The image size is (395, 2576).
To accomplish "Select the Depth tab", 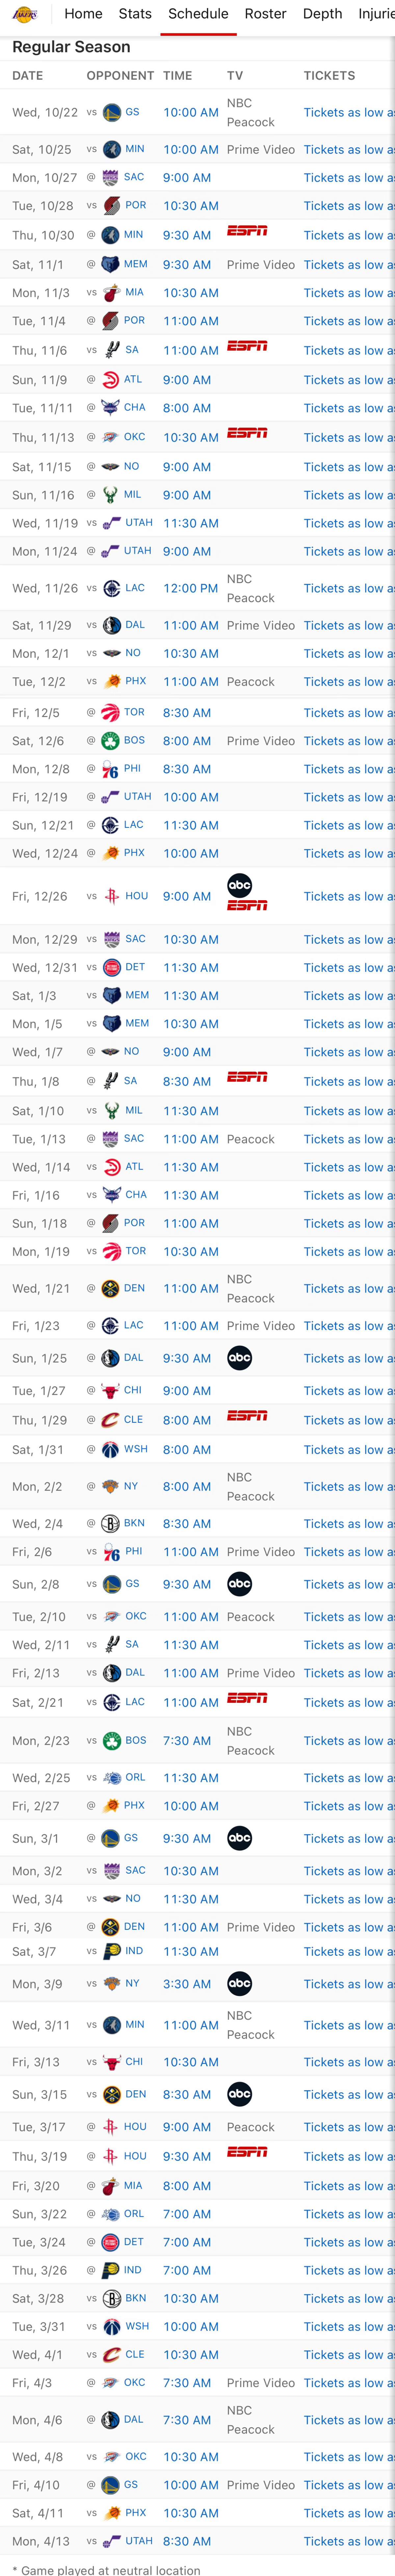I will point(322,14).
